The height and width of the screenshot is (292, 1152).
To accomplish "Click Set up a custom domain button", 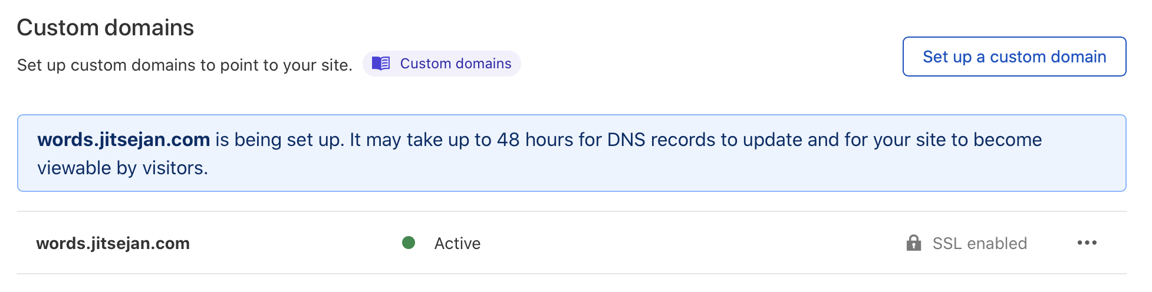I will (1013, 57).
